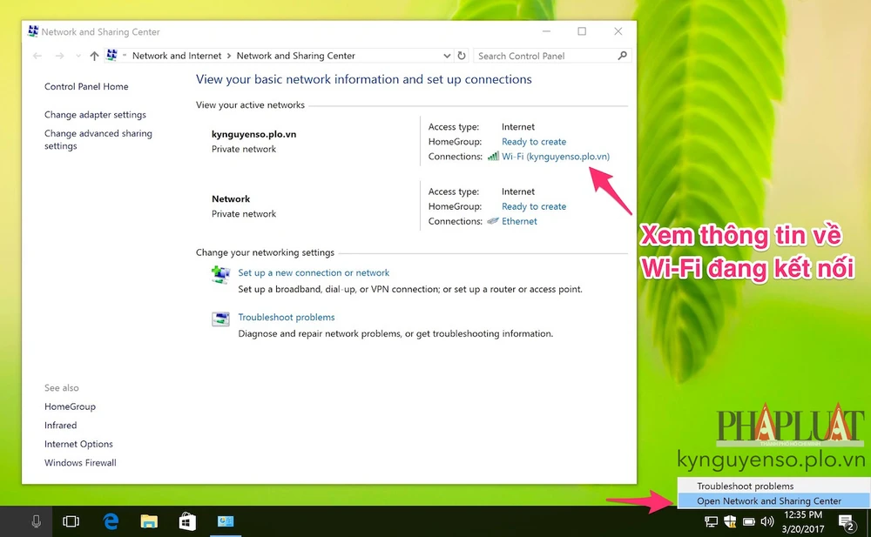Expand the address bar history dropdown

point(447,56)
